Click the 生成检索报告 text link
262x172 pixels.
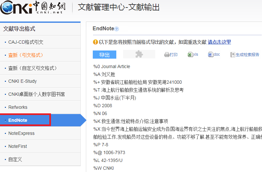pos(247,55)
